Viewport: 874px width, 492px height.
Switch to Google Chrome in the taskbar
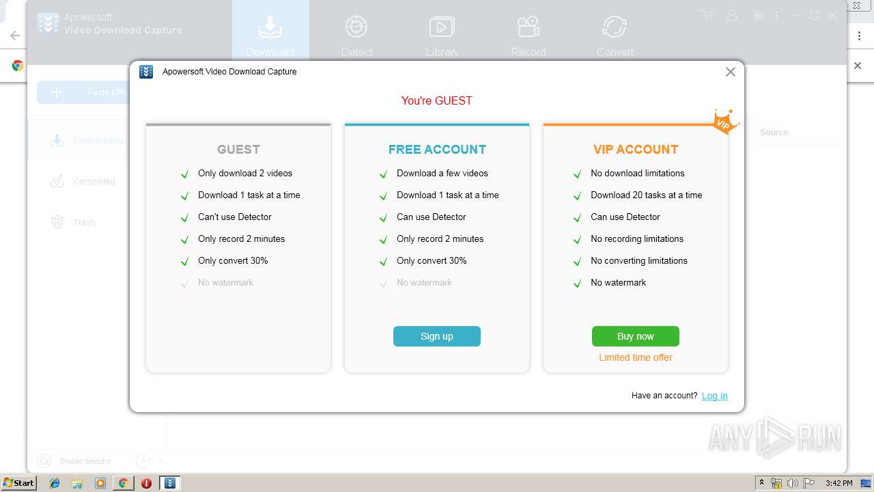(x=123, y=483)
